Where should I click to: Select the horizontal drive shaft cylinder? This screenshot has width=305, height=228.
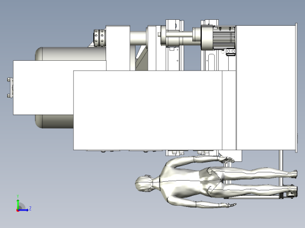[x=138, y=39]
